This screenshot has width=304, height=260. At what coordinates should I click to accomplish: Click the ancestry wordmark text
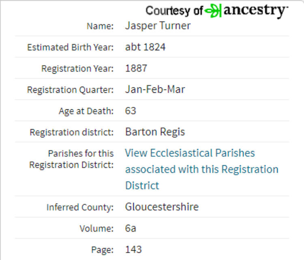coord(256,11)
